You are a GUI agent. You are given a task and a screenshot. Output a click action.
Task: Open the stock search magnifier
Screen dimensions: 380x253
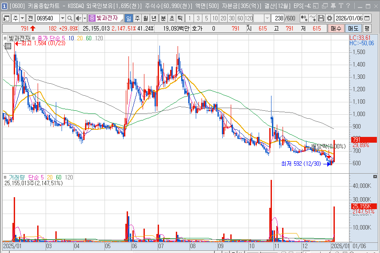point(70,18)
